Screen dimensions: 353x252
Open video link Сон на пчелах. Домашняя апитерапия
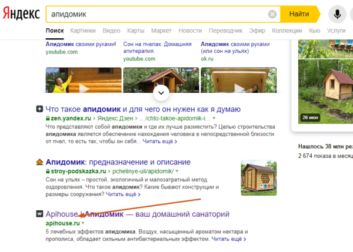[157, 48]
